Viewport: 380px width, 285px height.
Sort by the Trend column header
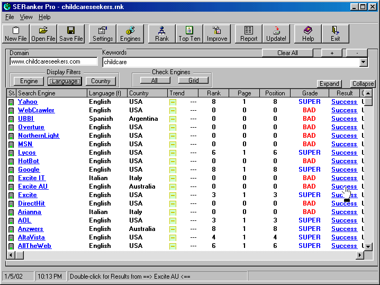183,93
